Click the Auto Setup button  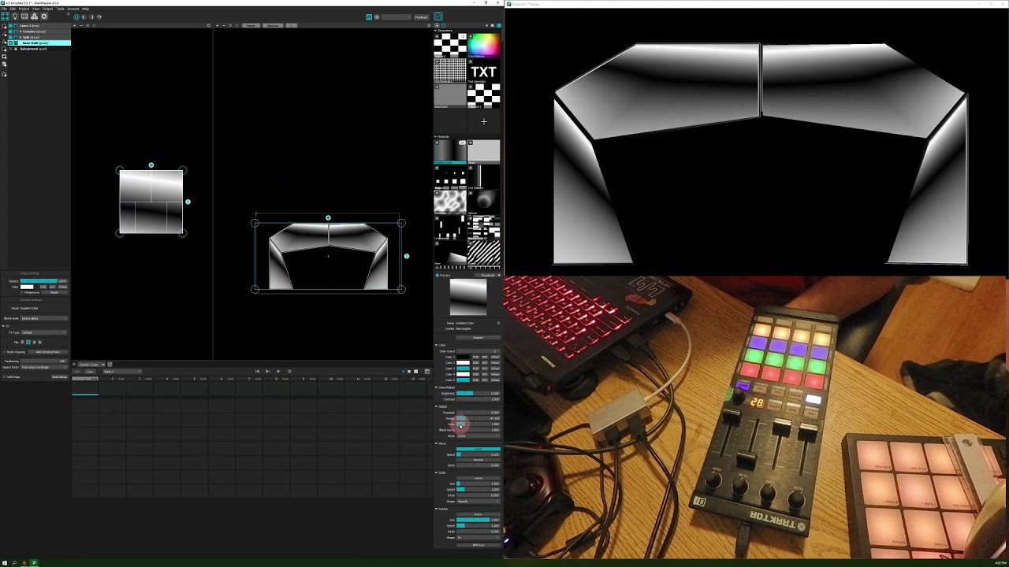(x=60, y=376)
